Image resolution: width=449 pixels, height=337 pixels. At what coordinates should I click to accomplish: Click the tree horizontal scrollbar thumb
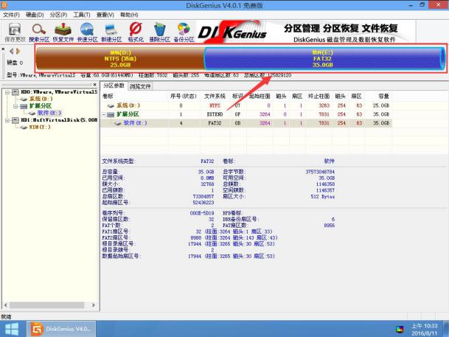tap(47, 305)
